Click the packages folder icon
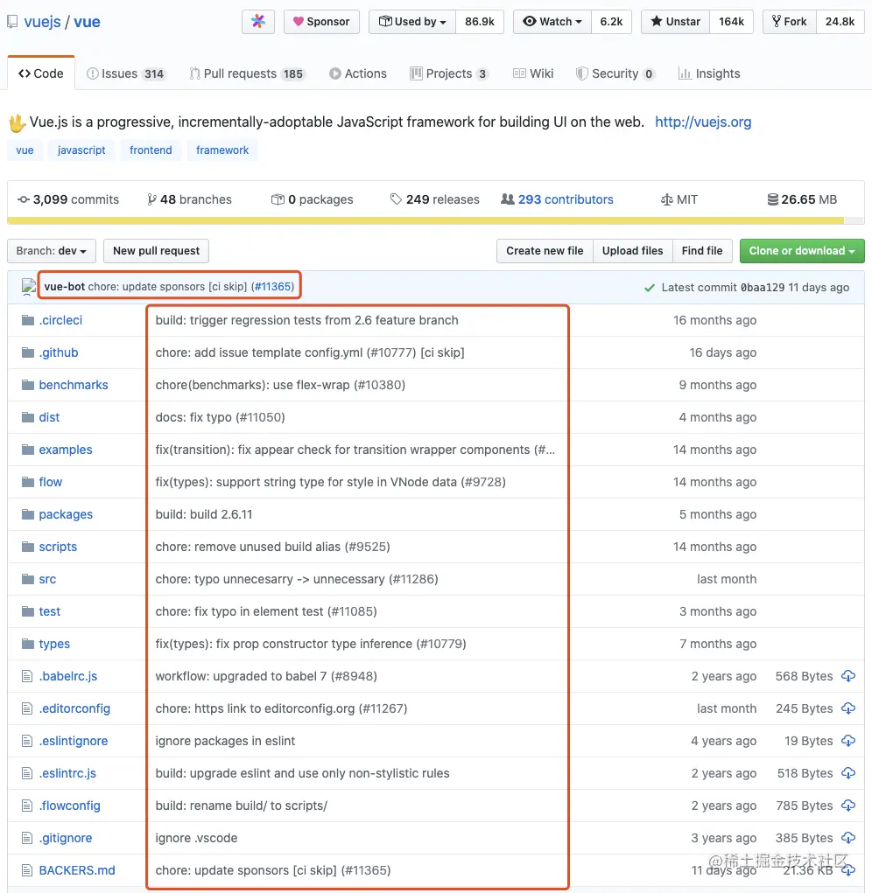The image size is (872, 893). pos(28,514)
